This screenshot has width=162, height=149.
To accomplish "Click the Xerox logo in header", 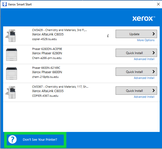I will (x=144, y=18).
